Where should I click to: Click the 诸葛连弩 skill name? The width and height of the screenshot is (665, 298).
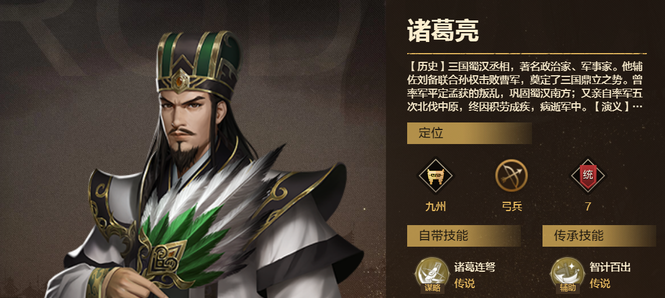pyautogui.click(x=475, y=268)
